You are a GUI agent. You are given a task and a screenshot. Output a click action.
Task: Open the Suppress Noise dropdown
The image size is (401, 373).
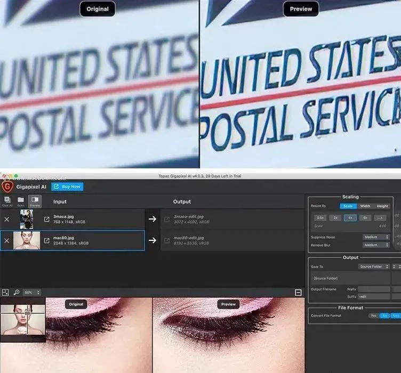(x=376, y=237)
